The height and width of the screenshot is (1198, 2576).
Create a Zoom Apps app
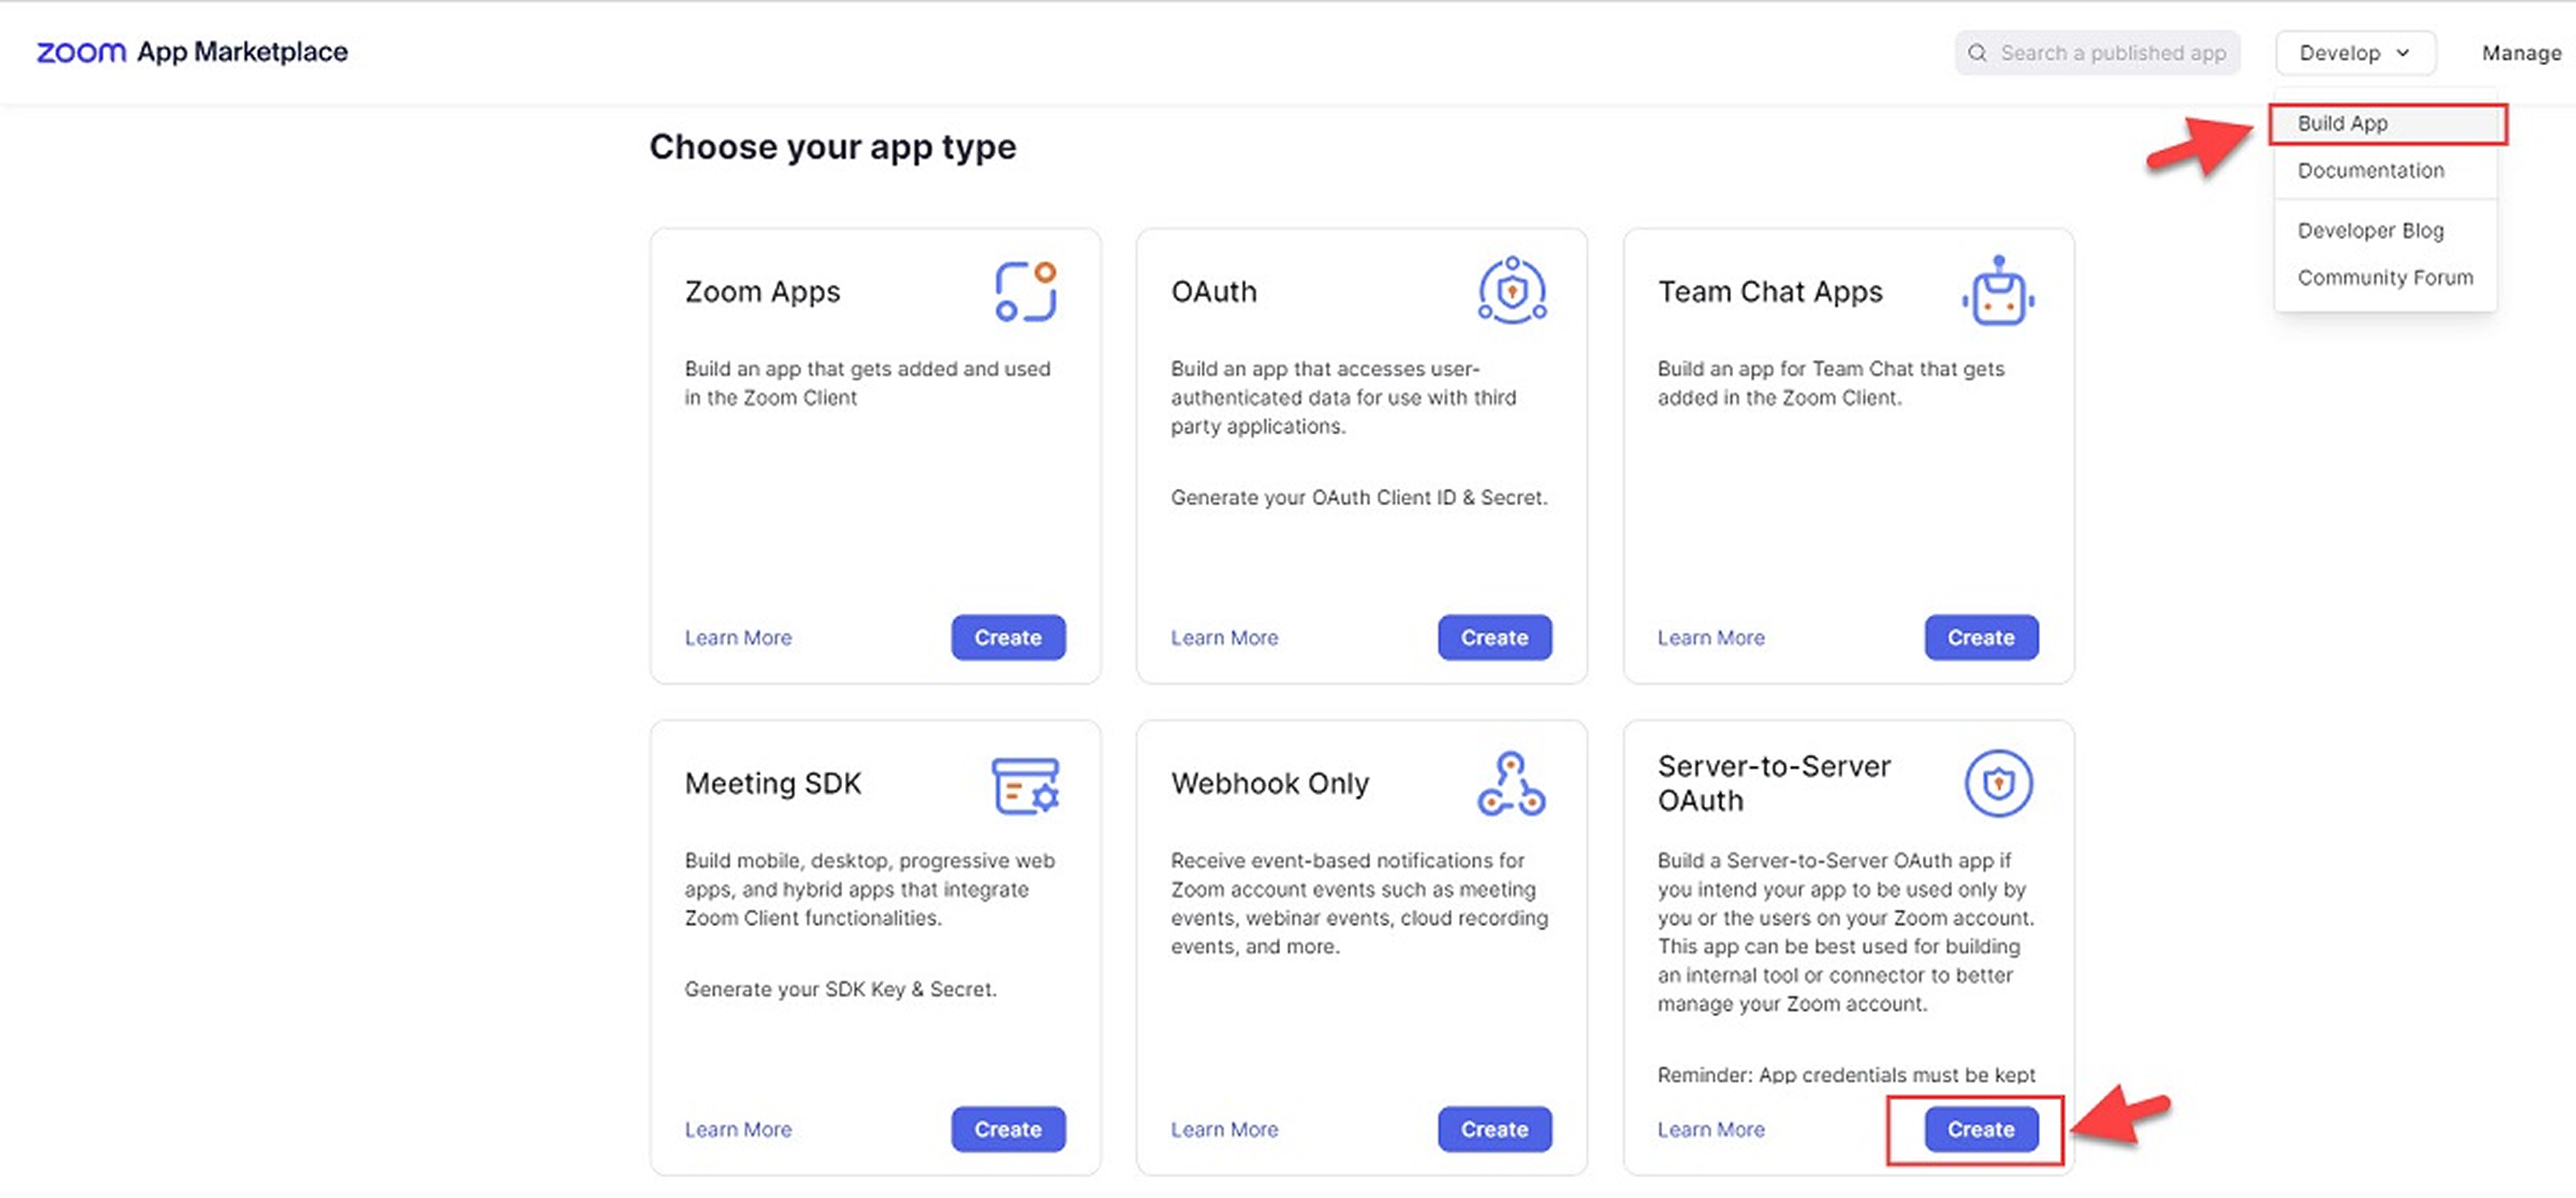tap(1007, 637)
